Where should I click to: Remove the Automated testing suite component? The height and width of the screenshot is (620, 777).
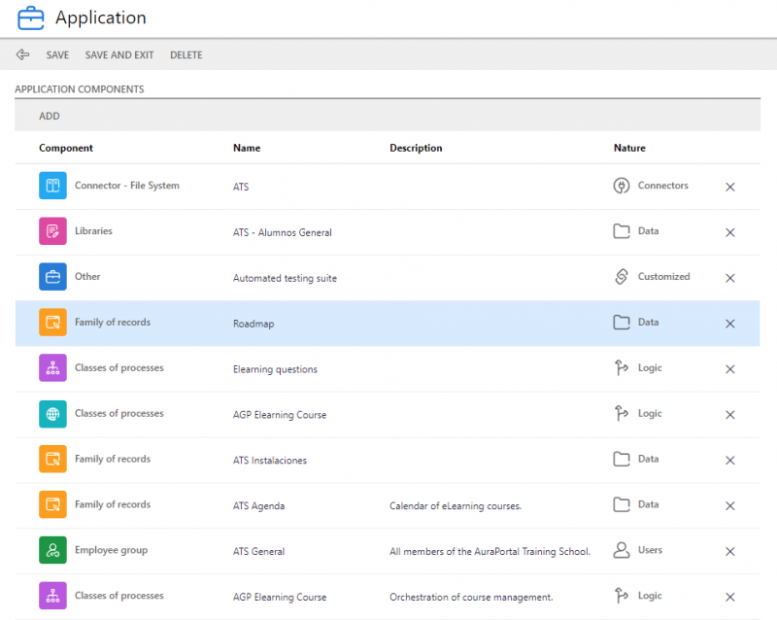(x=730, y=278)
